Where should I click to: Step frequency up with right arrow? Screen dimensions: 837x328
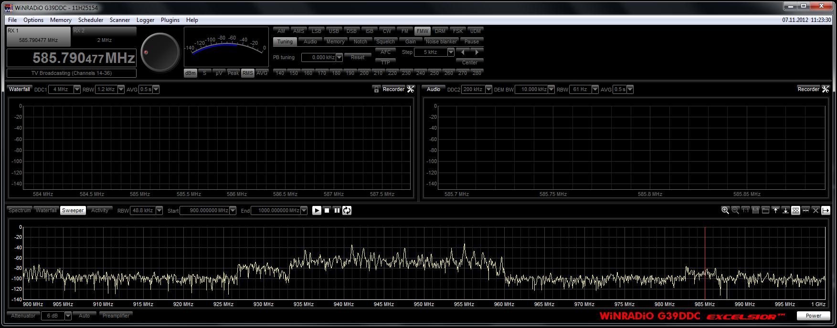point(477,52)
